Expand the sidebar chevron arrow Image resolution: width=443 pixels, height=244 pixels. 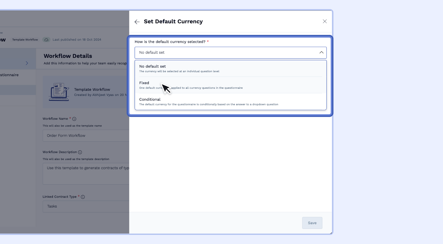coord(27,63)
